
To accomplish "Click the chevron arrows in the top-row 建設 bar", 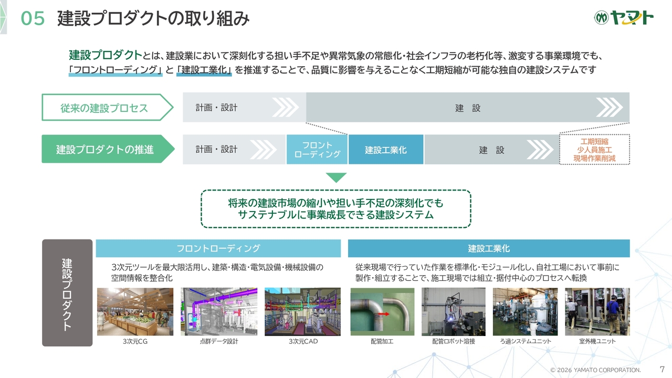I will tap(609, 108).
